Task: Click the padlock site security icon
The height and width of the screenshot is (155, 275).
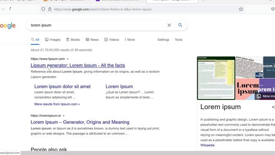Action: point(50,9)
